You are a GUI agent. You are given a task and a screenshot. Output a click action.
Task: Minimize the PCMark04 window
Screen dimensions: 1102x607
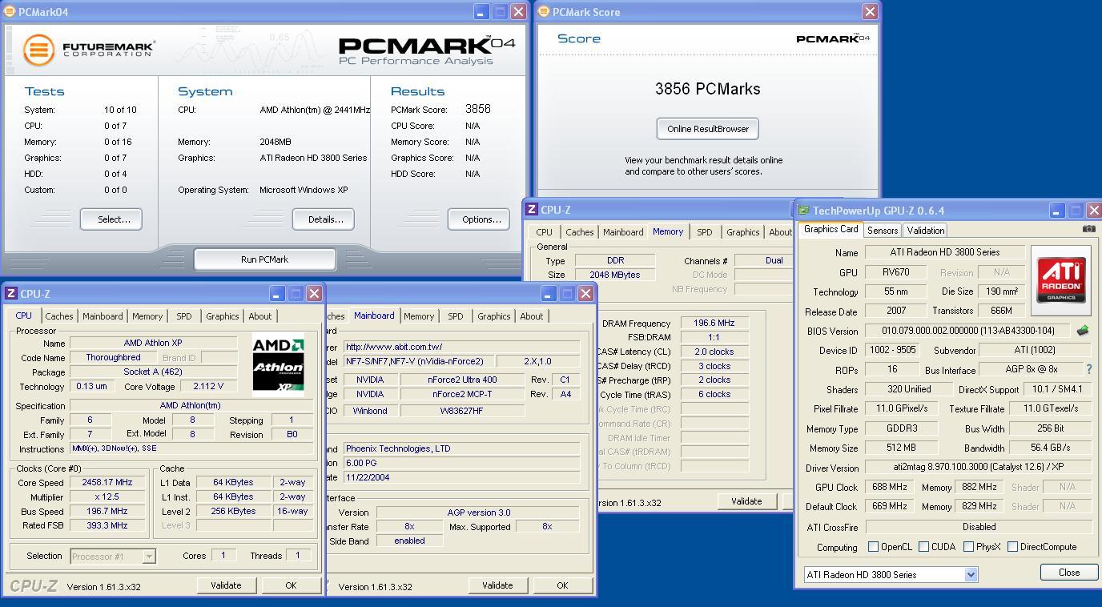point(481,12)
